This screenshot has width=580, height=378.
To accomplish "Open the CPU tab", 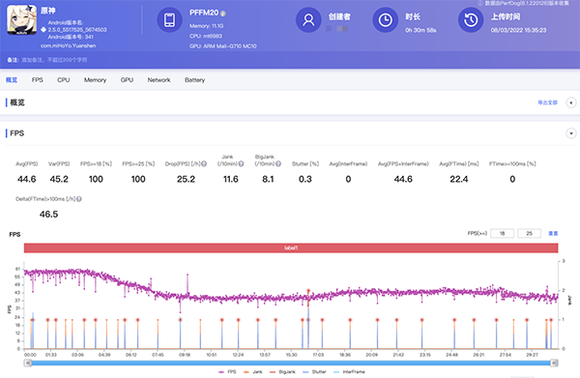I will [63, 80].
